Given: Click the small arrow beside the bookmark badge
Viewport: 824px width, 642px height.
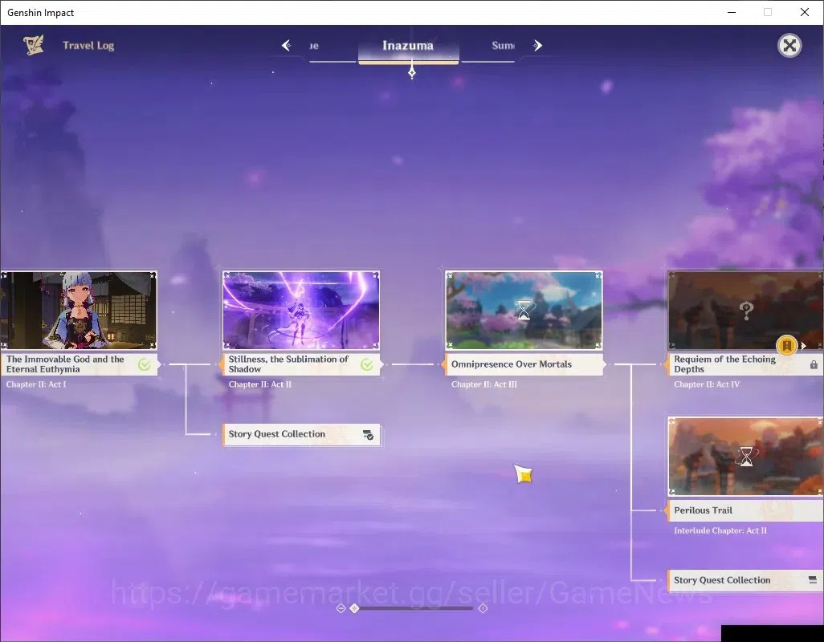Looking at the screenshot, I should pyautogui.click(x=803, y=346).
